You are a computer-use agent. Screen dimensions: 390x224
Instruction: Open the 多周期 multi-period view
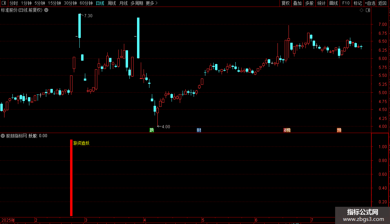[x=137, y=3]
